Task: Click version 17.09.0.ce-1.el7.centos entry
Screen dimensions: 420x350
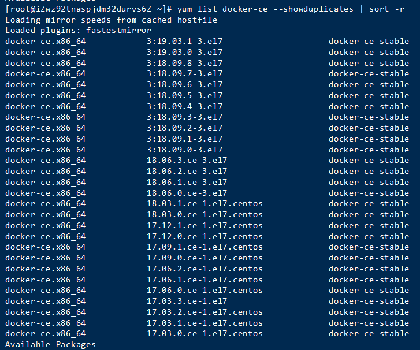Action: [x=205, y=258]
